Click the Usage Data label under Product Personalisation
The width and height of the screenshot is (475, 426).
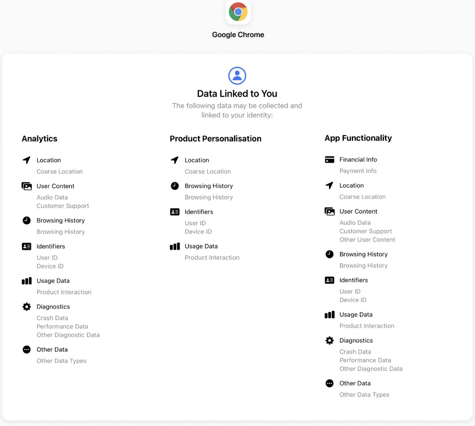point(201,246)
